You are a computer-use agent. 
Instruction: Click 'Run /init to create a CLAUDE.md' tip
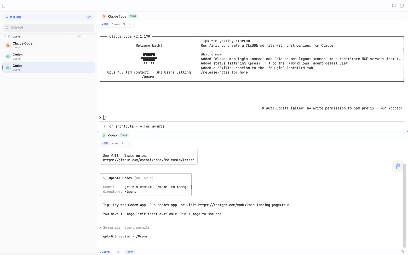(267, 45)
